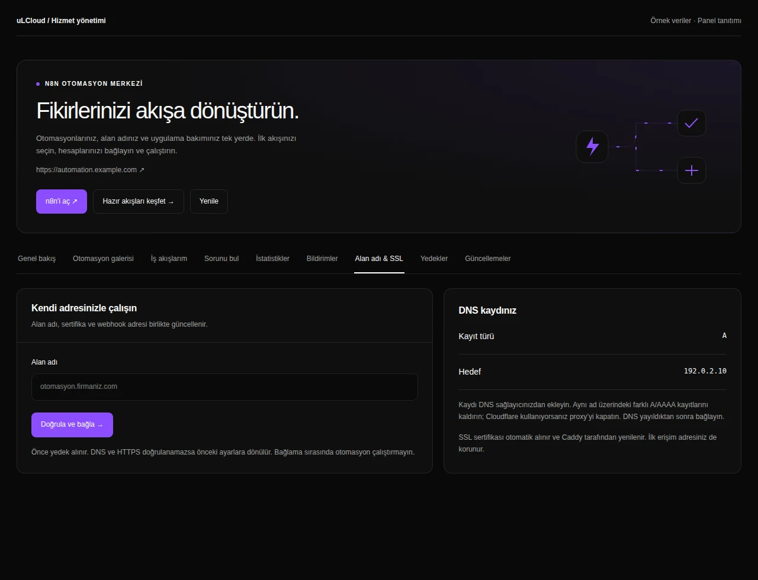This screenshot has height=580, width=758.
Task: Switch to the Genel bakış tab
Action: 37,259
